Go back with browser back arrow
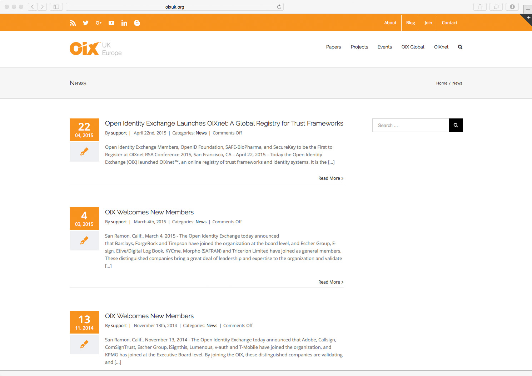The width and height of the screenshot is (532, 376). click(x=33, y=7)
